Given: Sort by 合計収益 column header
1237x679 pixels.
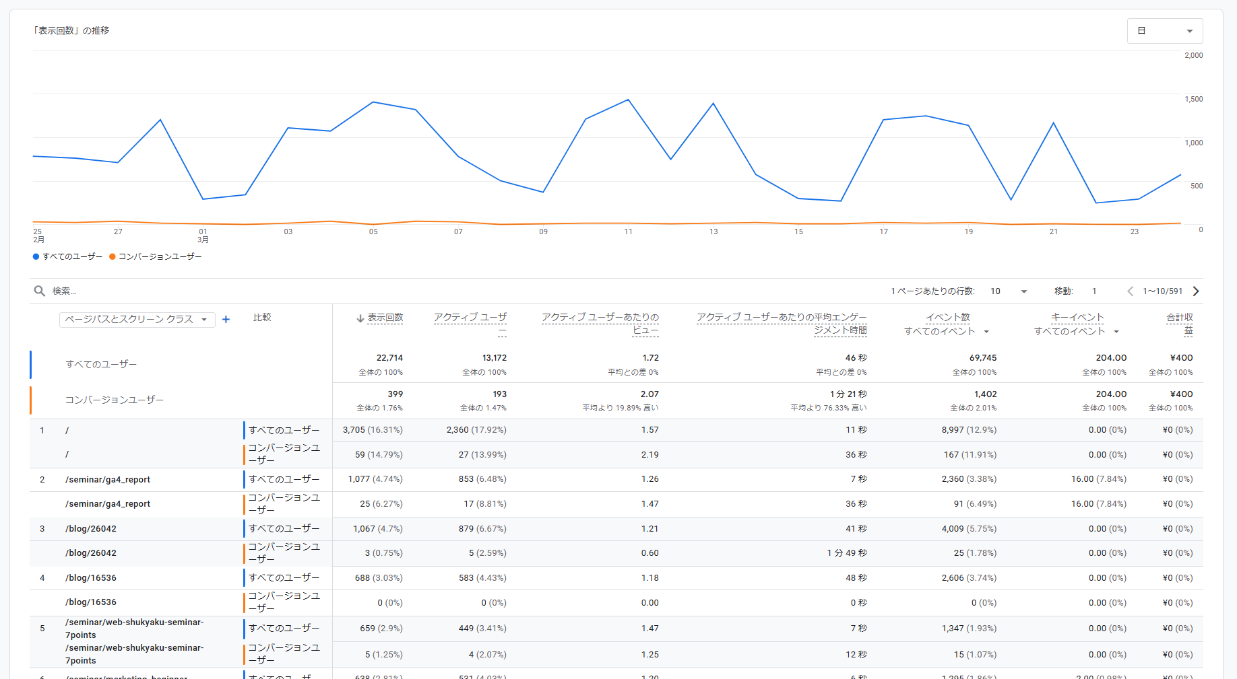Looking at the screenshot, I should click(x=1180, y=324).
